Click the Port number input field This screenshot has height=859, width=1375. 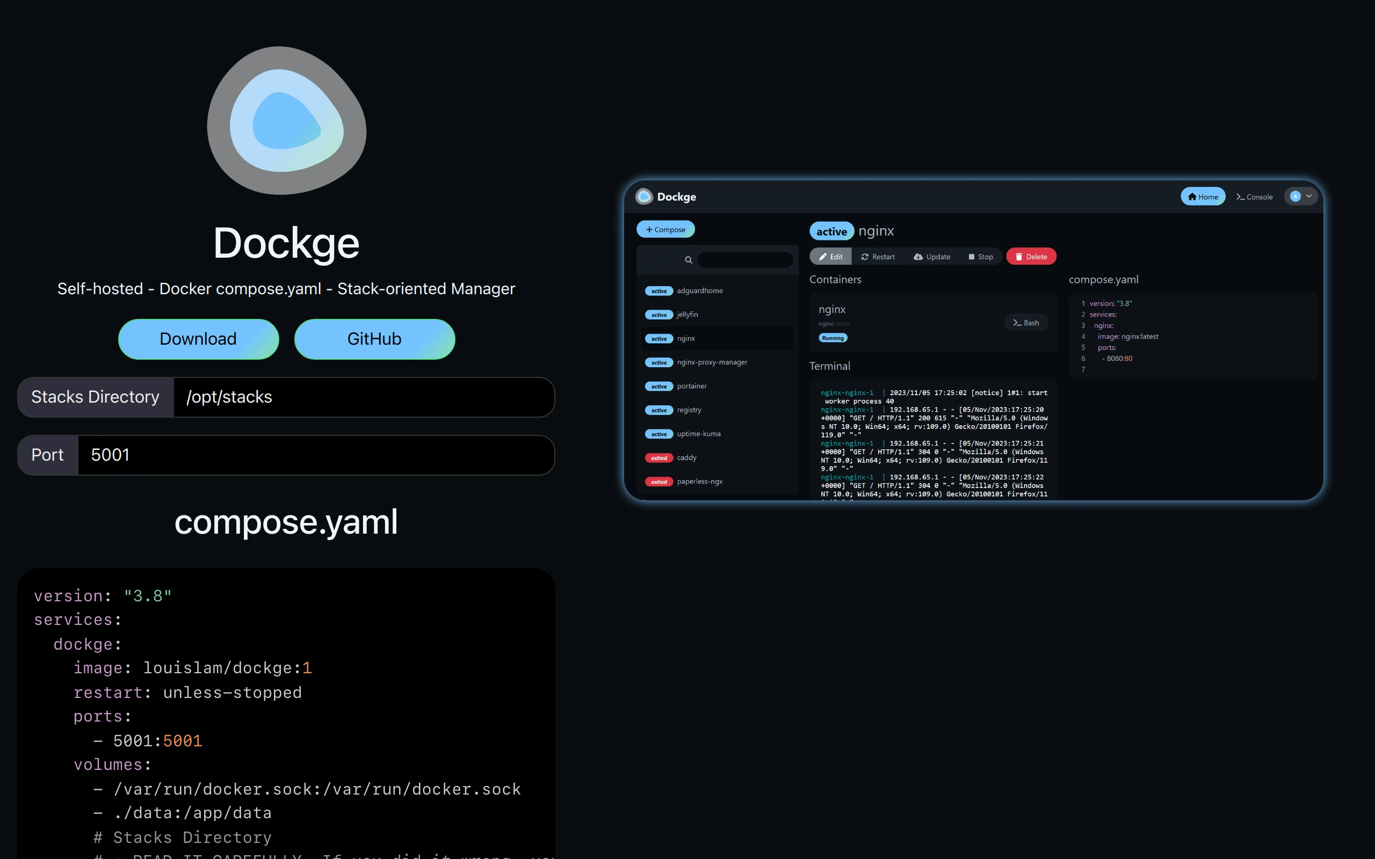pos(315,455)
